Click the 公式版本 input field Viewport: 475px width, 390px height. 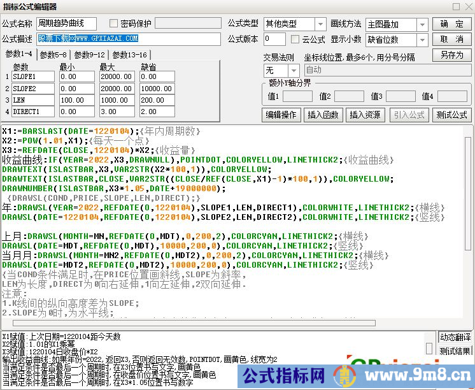(274, 39)
